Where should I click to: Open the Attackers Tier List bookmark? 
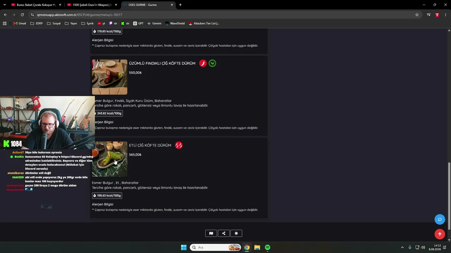(x=204, y=24)
